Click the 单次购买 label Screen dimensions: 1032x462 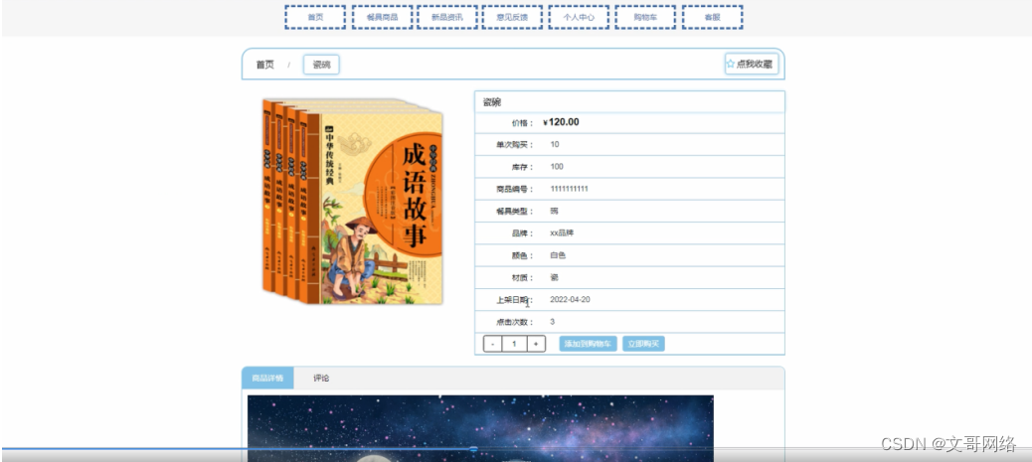(515, 145)
